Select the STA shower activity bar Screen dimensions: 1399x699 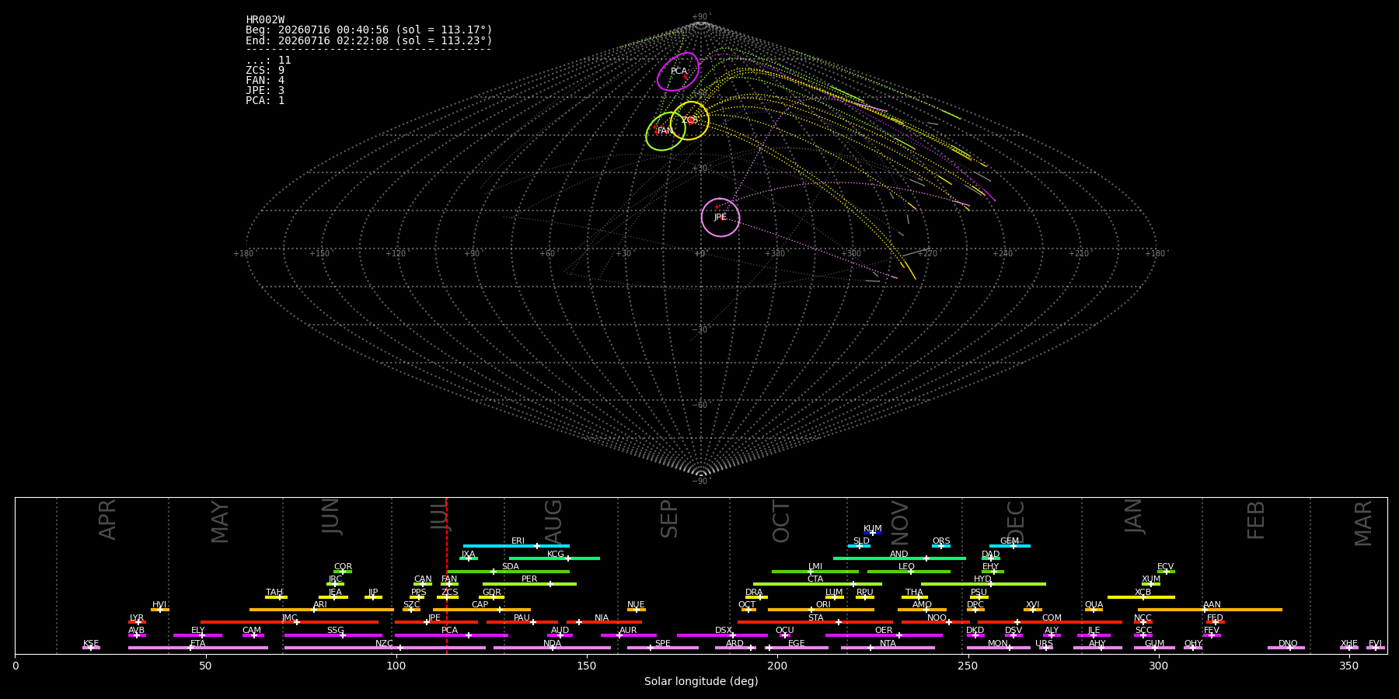(815, 622)
